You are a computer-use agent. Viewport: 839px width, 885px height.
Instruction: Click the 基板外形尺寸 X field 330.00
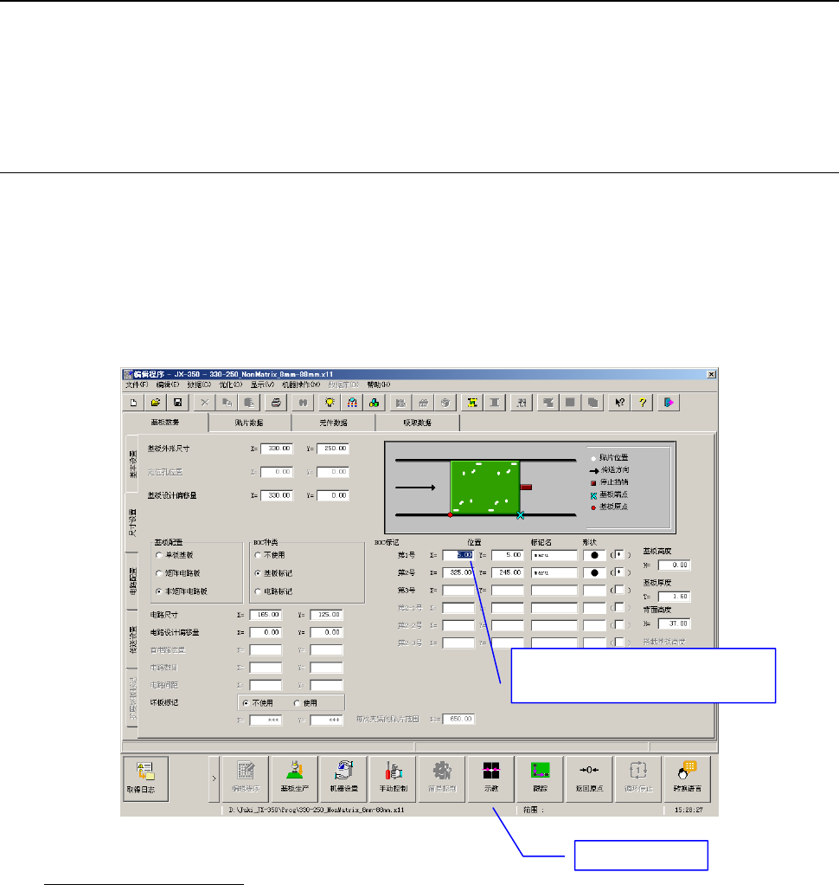277,449
